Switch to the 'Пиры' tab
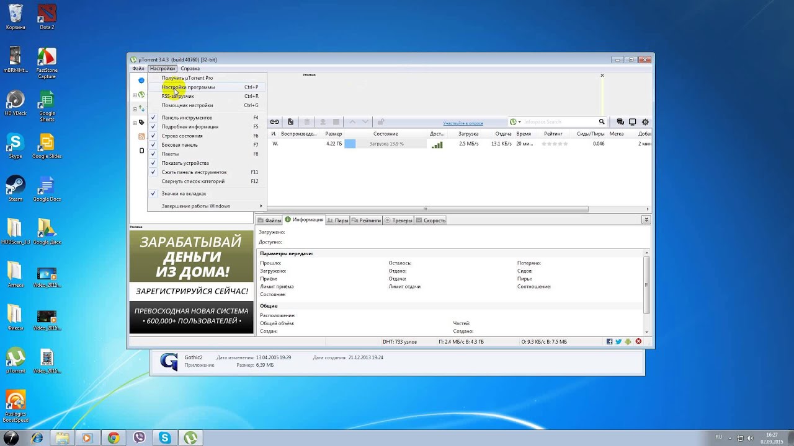Viewport: 794px width, 446px height. click(x=337, y=220)
